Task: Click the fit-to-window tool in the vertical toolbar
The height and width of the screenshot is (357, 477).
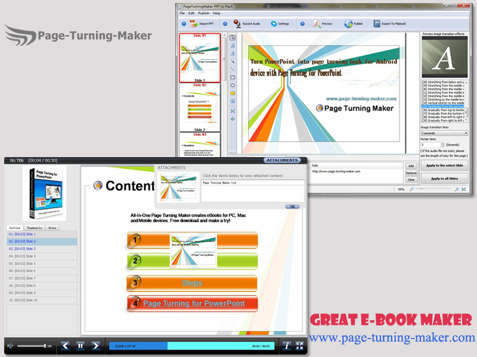Action: (233, 111)
